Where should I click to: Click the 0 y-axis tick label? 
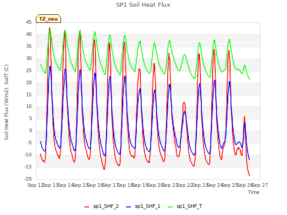point(30,130)
